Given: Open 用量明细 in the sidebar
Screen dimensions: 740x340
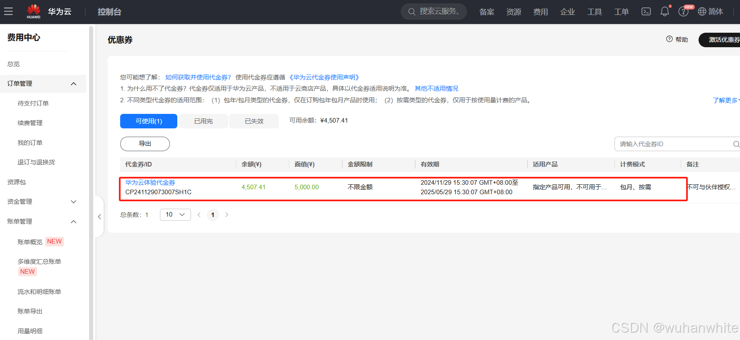Looking at the screenshot, I should click(x=30, y=331).
